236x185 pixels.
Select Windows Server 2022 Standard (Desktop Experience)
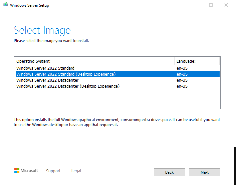point(66,74)
